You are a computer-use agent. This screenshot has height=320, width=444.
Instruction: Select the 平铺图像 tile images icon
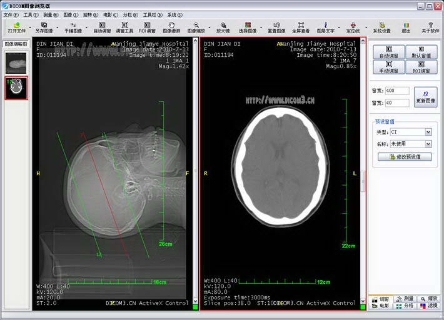click(x=73, y=27)
